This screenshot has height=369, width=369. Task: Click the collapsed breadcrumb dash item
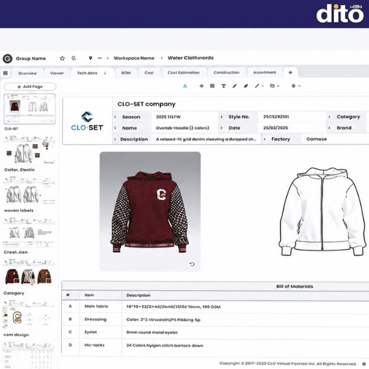[x=100, y=58]
